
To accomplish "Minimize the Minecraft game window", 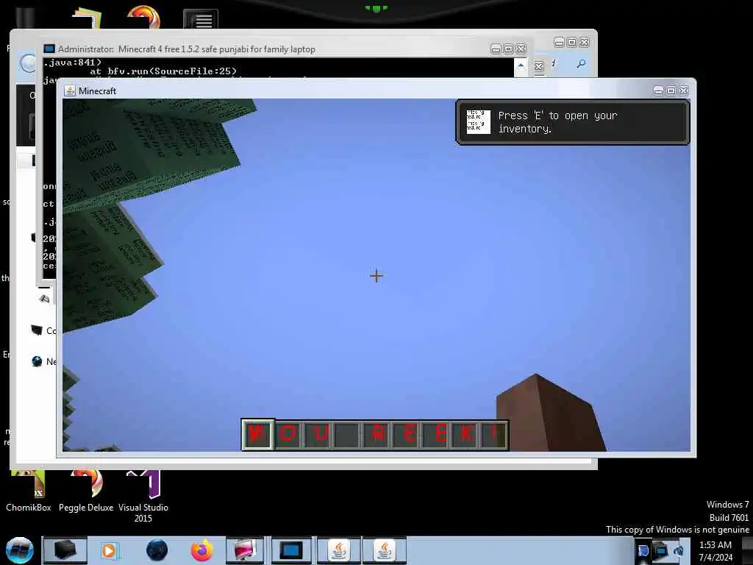I will [658, 90].
